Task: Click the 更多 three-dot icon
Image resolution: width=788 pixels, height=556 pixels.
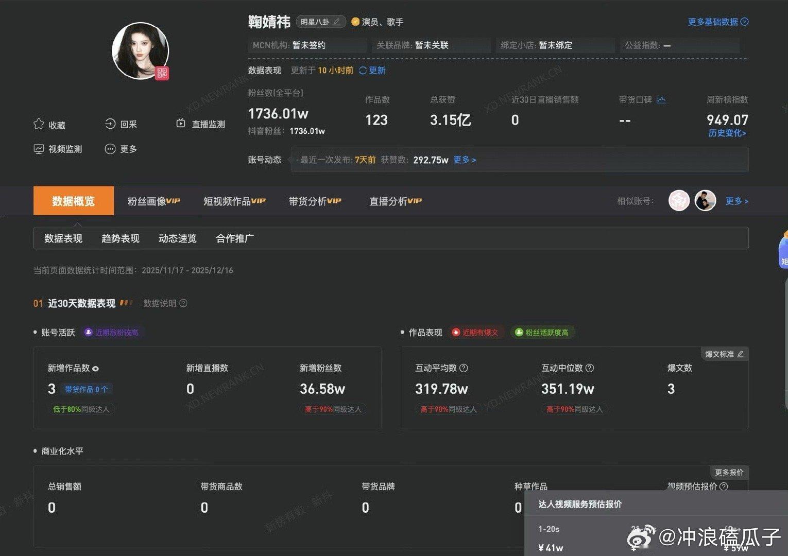Action: click(x=110, y=149)
